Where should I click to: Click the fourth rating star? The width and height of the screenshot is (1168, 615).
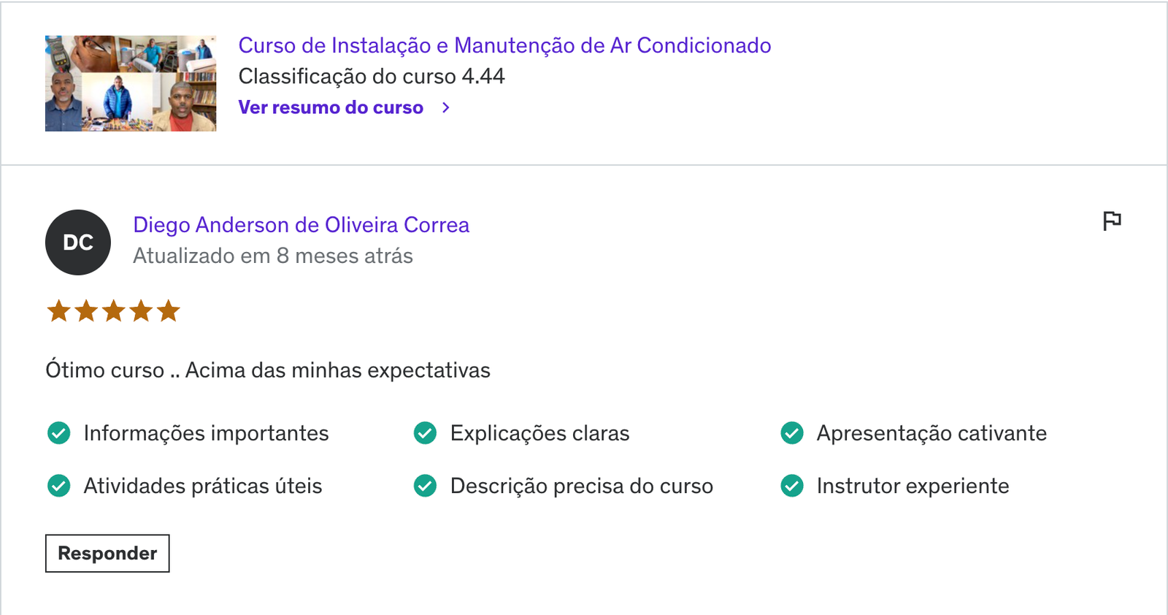click(141, 311)
